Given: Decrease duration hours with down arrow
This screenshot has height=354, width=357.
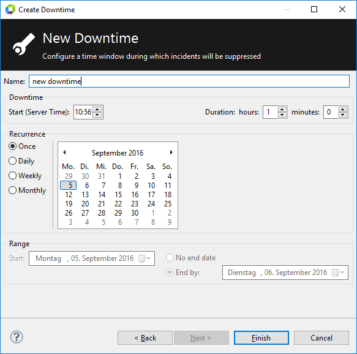Looking at the screenshot, I should click(282, 115).
